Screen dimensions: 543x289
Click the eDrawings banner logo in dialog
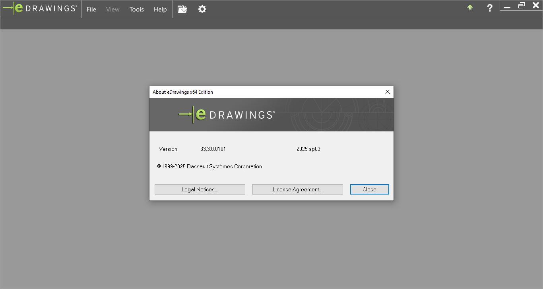(227, 115)
